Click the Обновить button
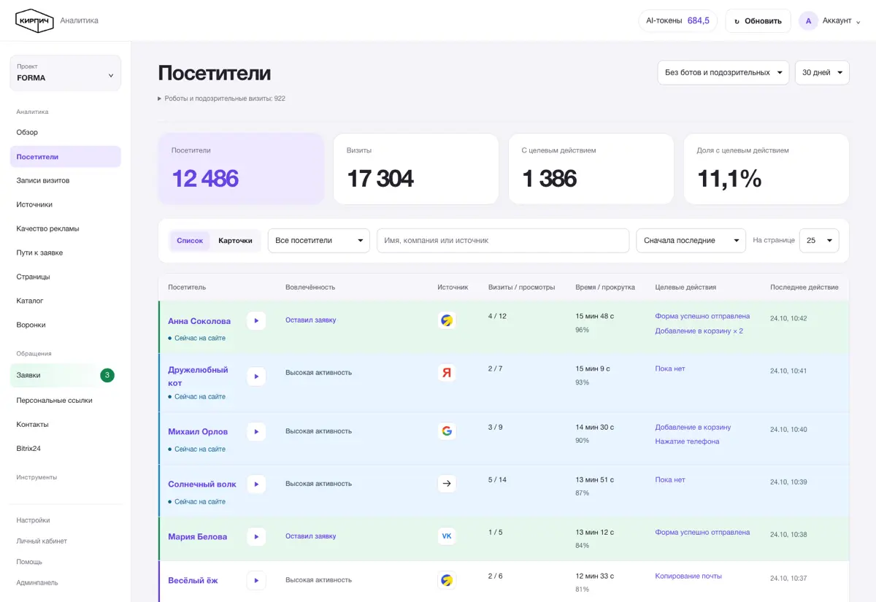The height and width of the screenshot is (602, 876). 758,20
